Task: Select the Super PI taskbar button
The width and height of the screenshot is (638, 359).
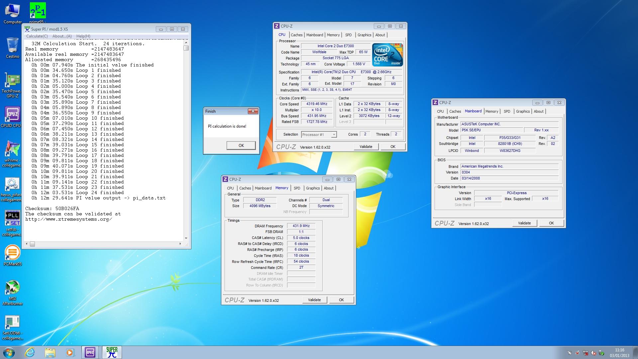Action: 112,352
